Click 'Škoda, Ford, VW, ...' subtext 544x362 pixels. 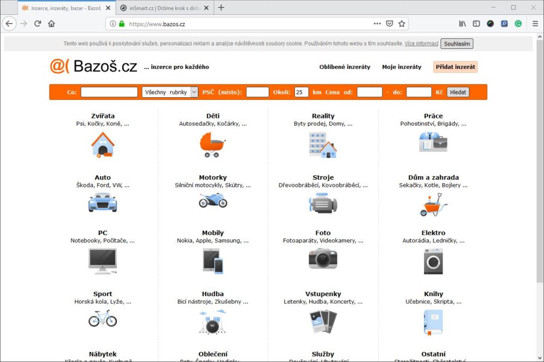click(103, 185)
